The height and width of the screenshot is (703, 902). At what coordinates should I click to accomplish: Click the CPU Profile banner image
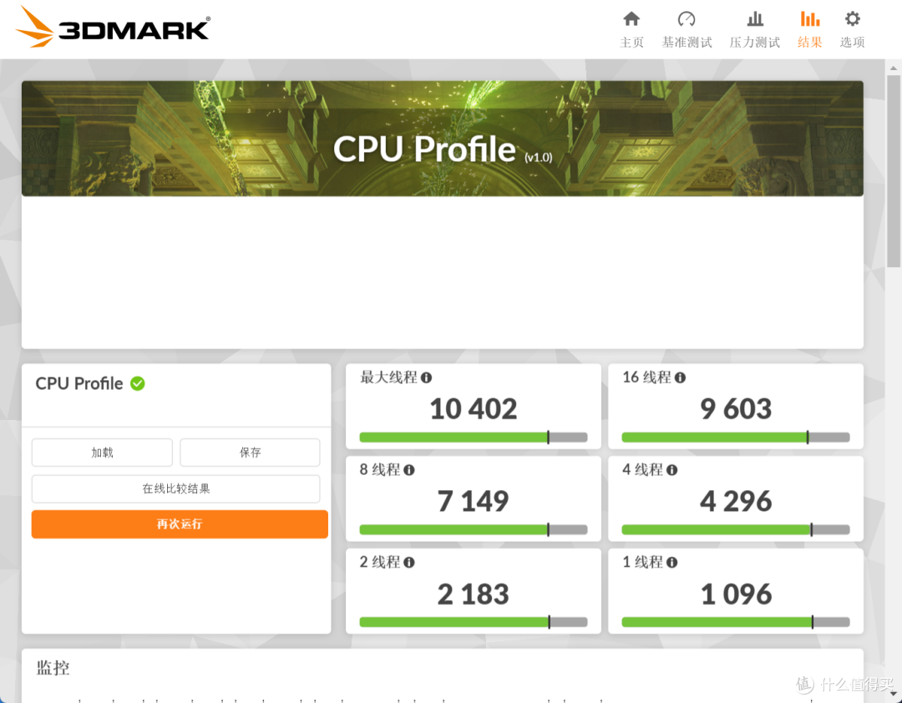[x=443, y=139]
